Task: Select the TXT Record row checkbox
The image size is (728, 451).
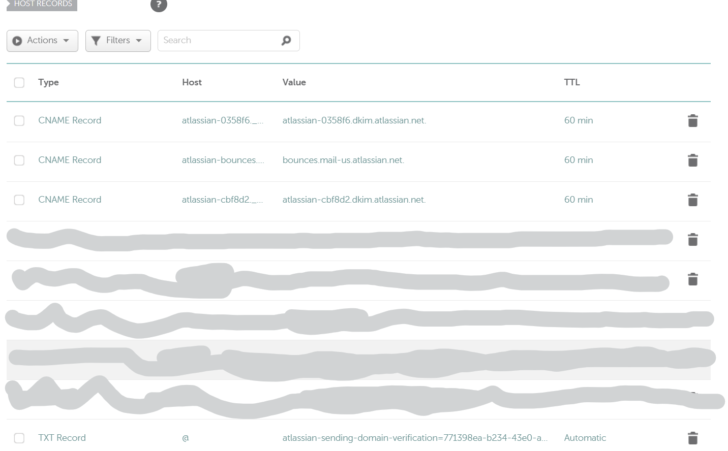Action: 19,438
